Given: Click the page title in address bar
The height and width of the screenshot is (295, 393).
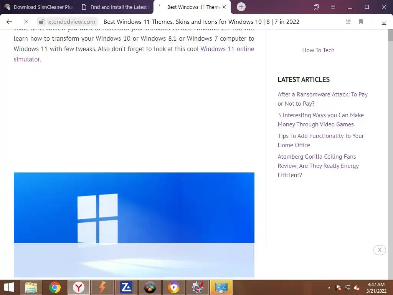Looking at the screenshot, I should 201,22.
